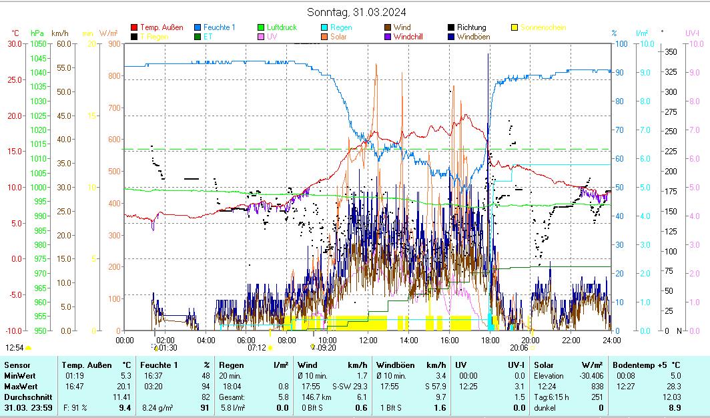
Task: Click the °C axis unit label
Action: 16,33
